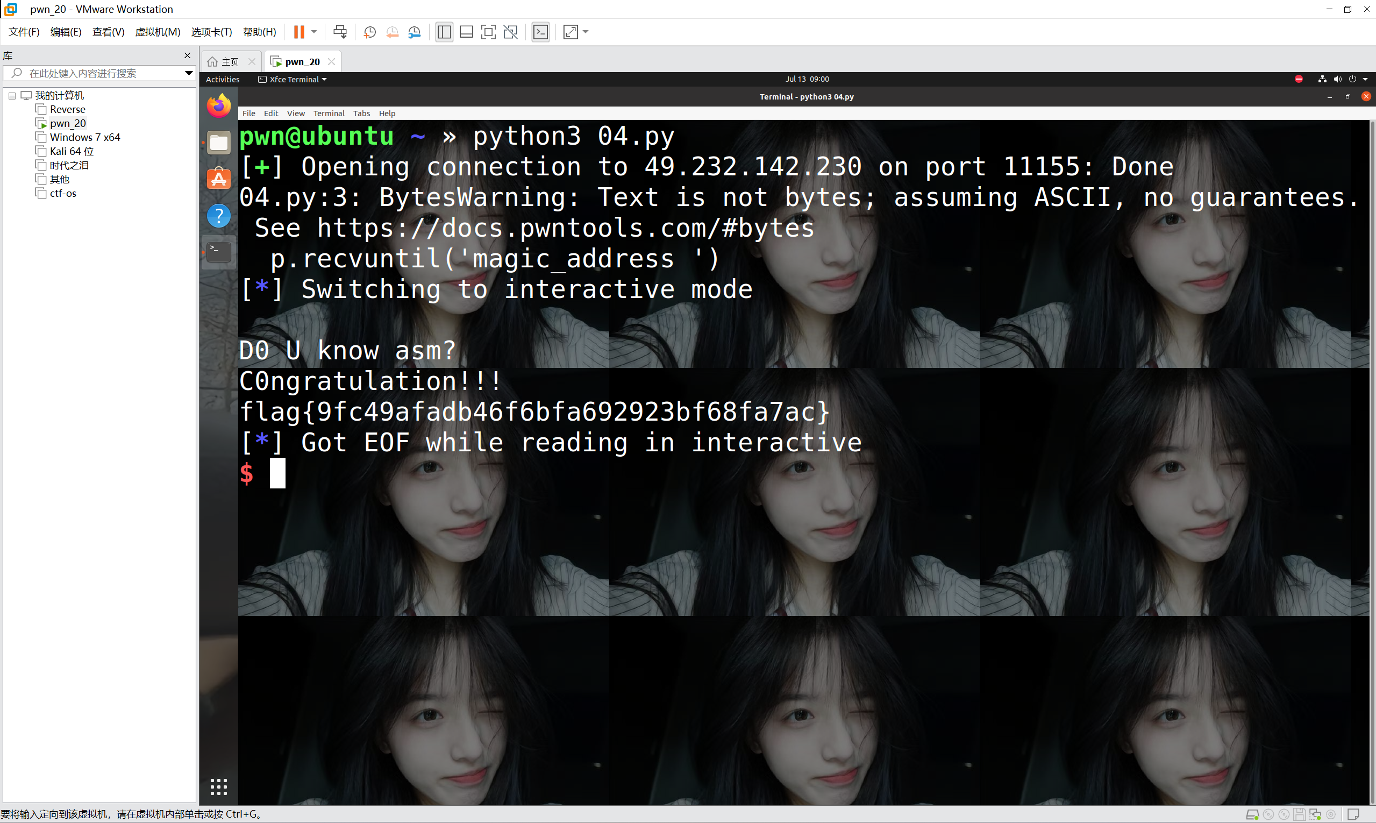Open the Ubuntu system menu arrow
This screenshot has width=1376, height=823.
coord(1365,79)
